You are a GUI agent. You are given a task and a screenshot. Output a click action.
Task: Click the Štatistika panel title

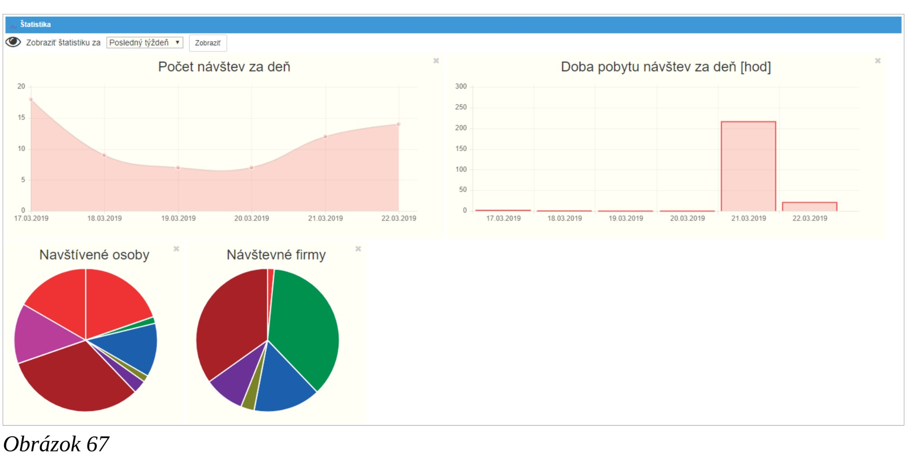tap(35, 24)
